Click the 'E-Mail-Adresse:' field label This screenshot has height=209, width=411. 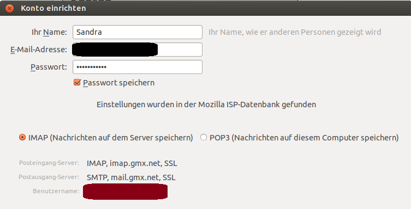[39, 50]
